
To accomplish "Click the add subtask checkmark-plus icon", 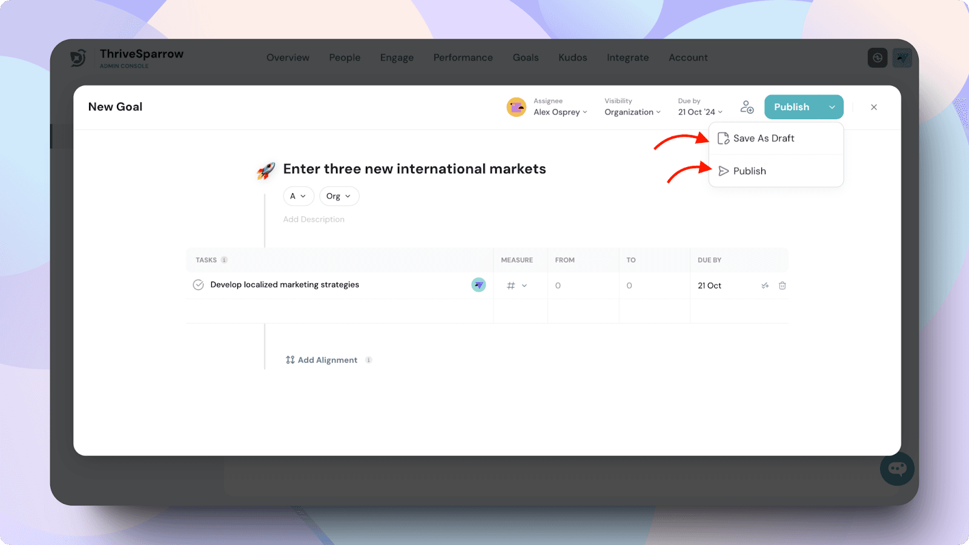I will (x=765, y=285).
